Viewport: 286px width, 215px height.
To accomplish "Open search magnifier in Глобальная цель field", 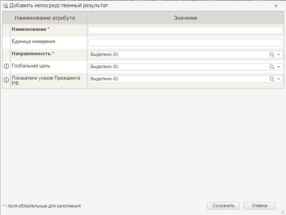I will pyautogui.click(x=272, y=67).
